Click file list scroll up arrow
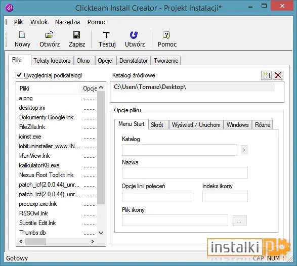The width and height of the screenshot is (297, 266). point(101,87)
